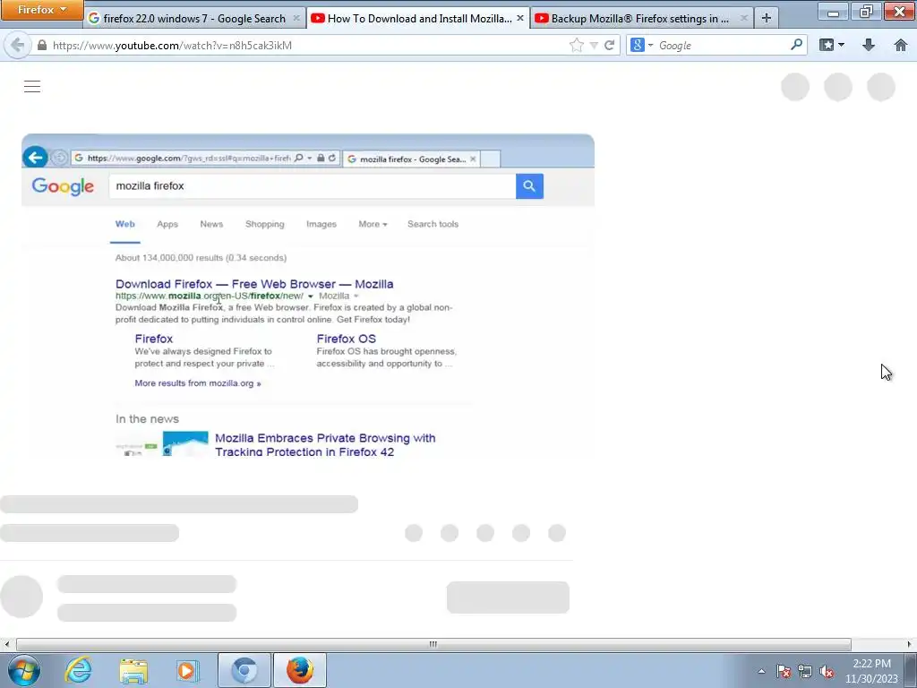Viewport: 917px width, 688px height.
Task: Minimize the Firefox window
Action: click(x=834, y=12)
